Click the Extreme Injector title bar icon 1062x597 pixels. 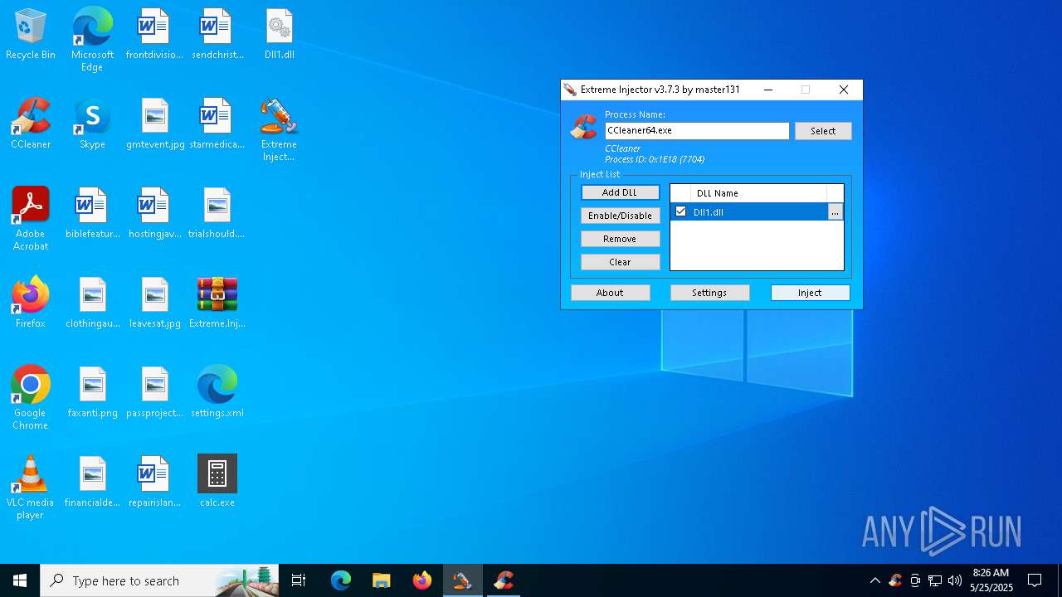[x=569, y=90]
